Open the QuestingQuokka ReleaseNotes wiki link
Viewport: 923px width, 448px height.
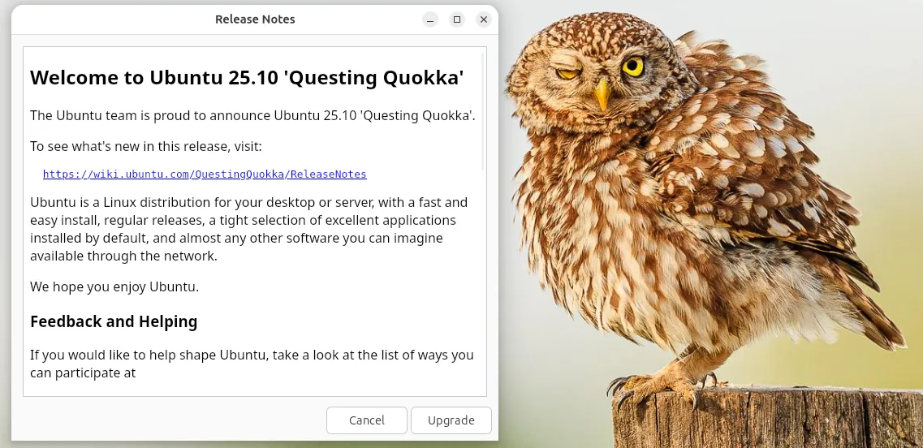(x=205, y=174)
